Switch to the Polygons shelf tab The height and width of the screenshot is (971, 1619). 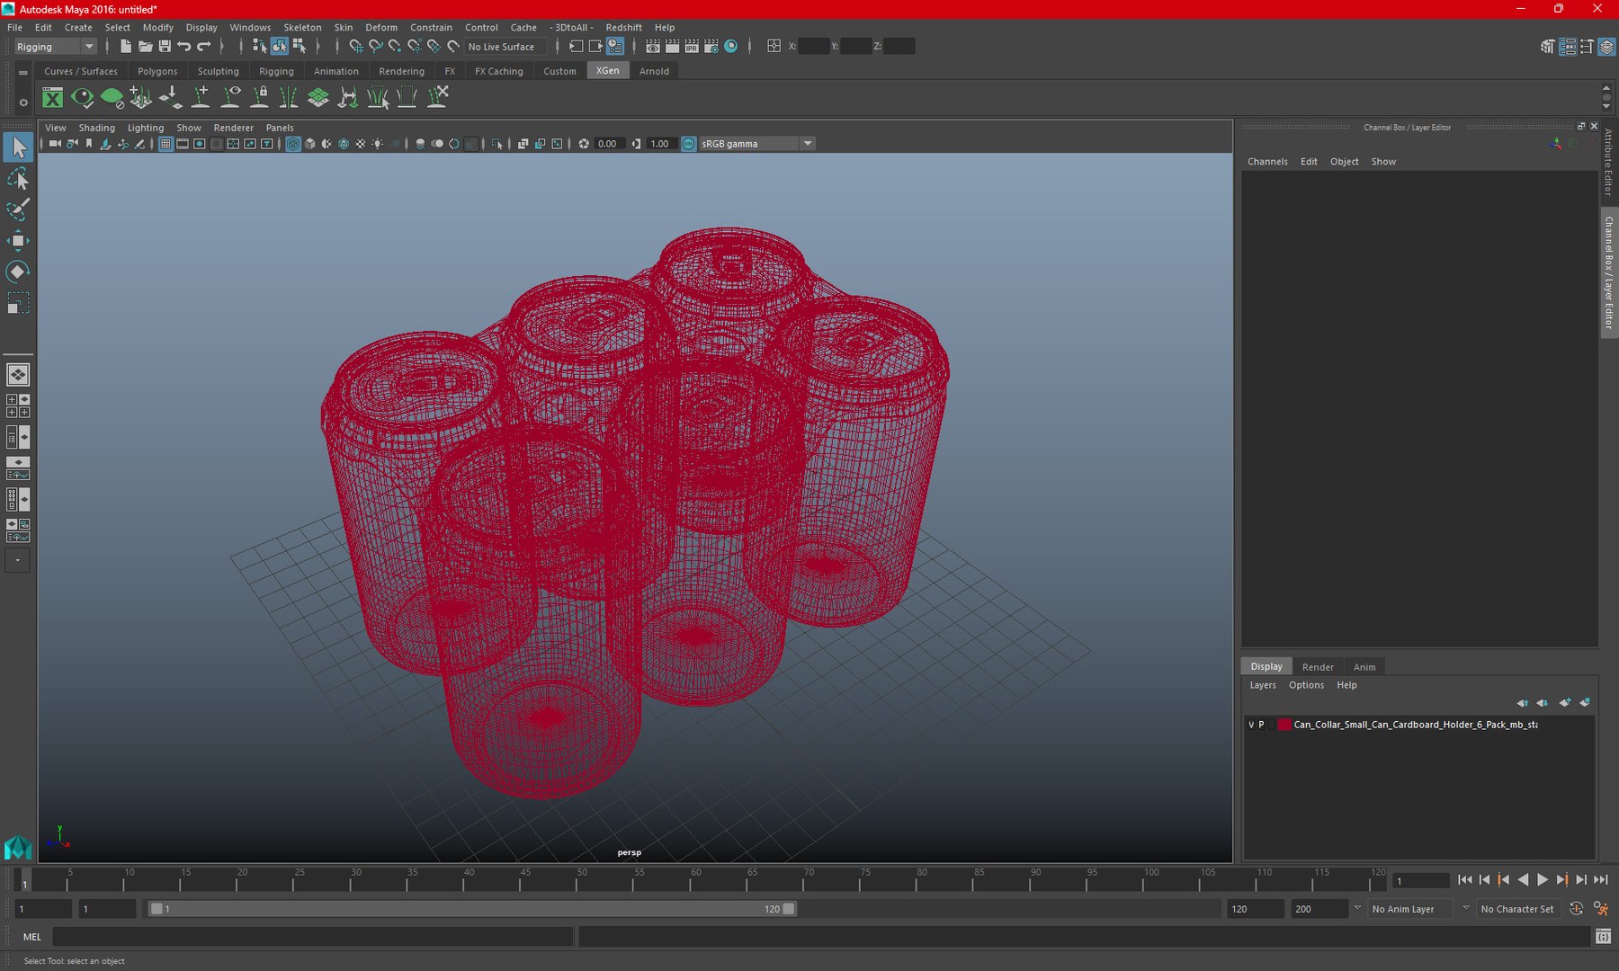(157, 71)
